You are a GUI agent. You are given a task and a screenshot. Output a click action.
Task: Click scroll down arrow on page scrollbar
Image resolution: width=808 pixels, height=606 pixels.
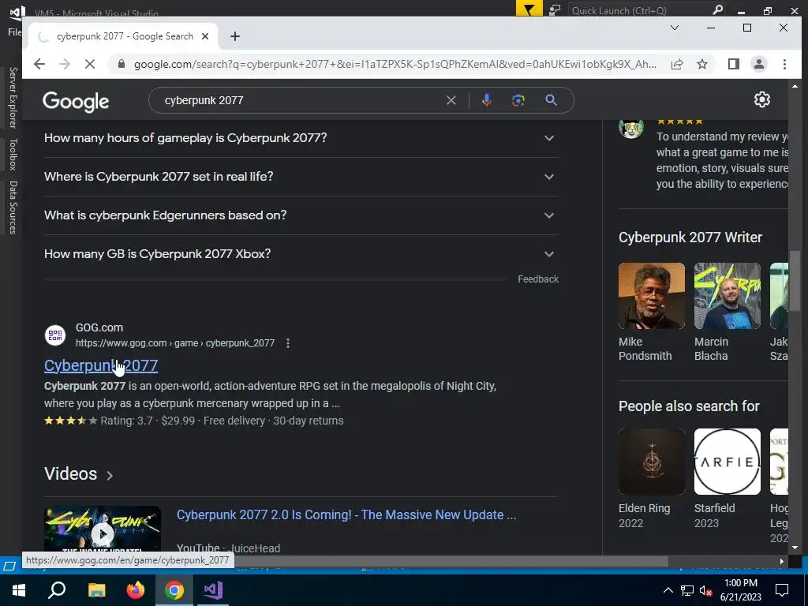(795, 548)
